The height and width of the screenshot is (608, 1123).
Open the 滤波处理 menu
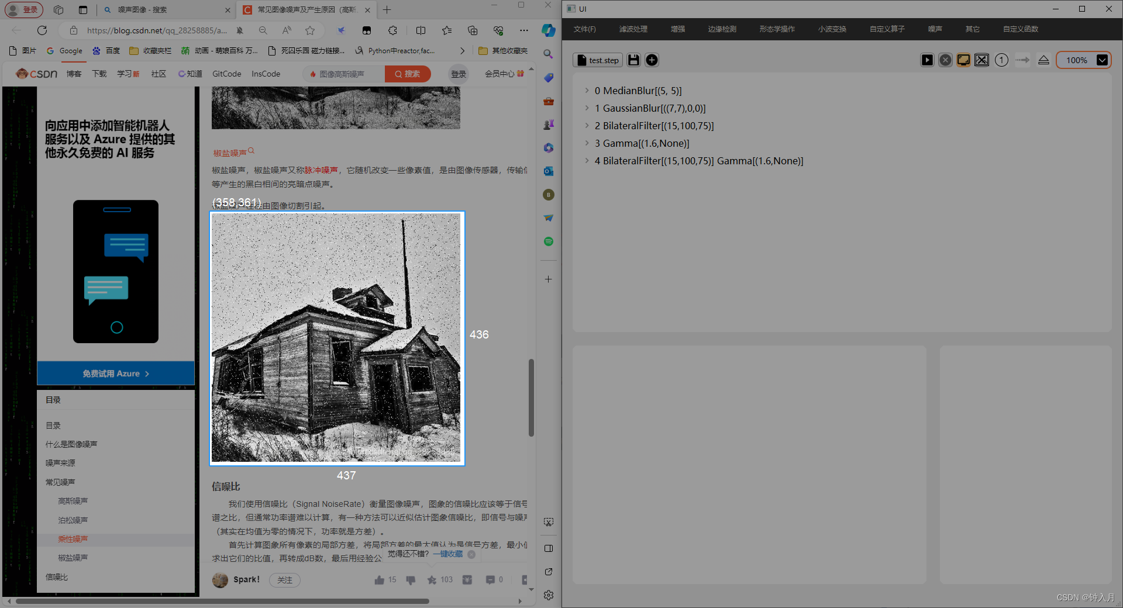[x=633, y=29]
